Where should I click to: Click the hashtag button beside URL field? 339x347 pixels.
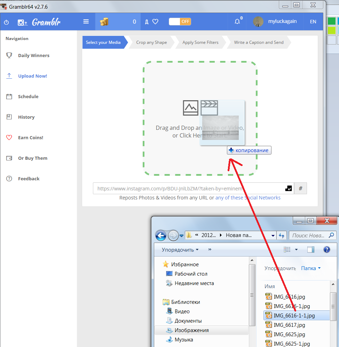pos(300,188)
